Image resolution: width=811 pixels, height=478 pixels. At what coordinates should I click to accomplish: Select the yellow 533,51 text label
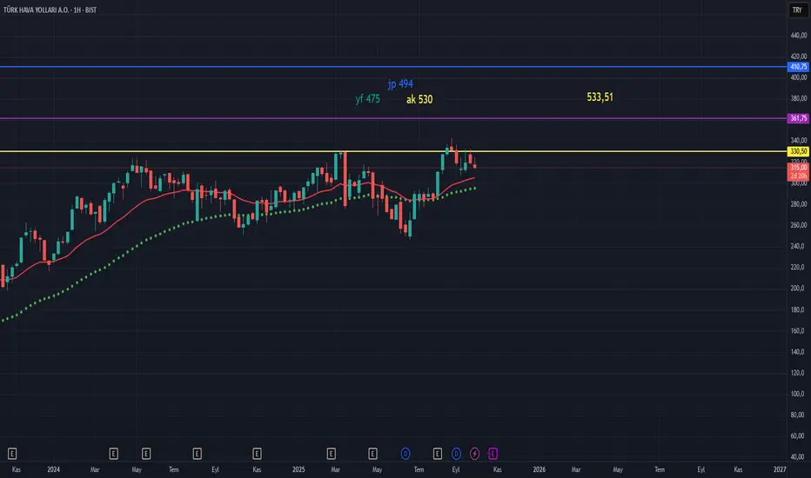point(600,96)
